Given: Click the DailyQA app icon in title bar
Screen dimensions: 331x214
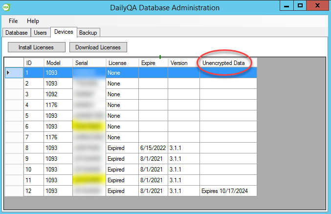Looking at the screenshot, I should click(x=6, y=7).
